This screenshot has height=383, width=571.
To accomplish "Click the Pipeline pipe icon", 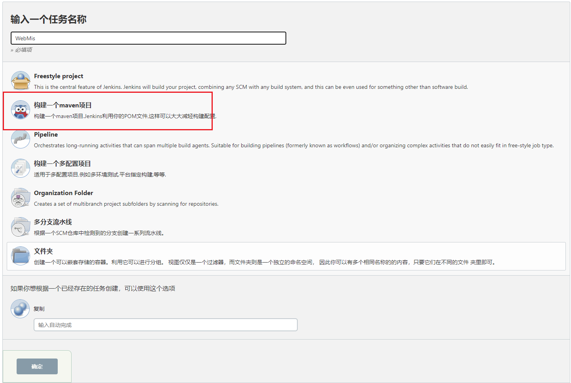I will pyautogui.click(x=21, y=139).
